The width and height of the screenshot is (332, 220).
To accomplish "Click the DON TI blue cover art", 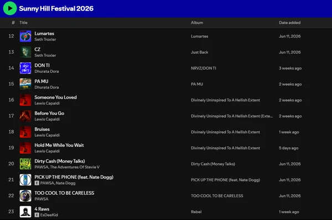I will pos(25,68).
